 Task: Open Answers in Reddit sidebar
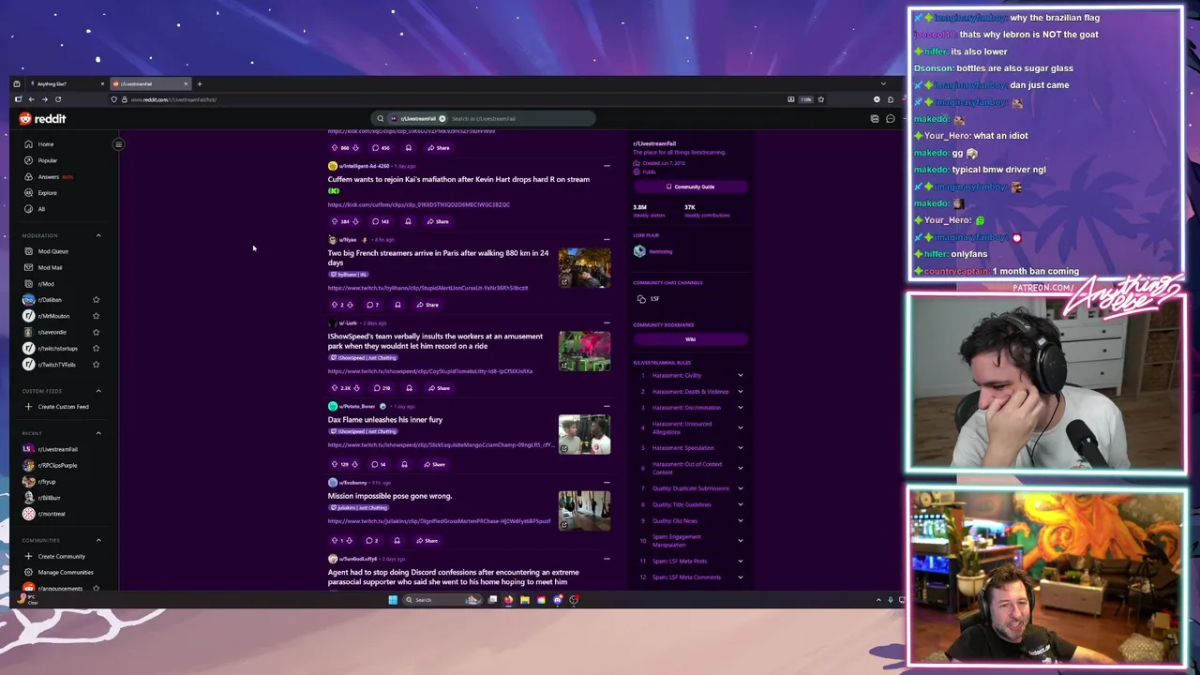tap(49, 176)
